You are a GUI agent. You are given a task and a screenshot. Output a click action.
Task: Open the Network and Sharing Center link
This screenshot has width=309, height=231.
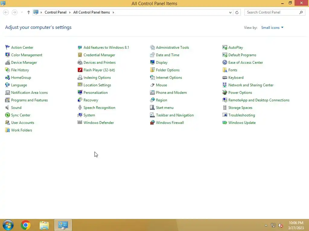251,85
